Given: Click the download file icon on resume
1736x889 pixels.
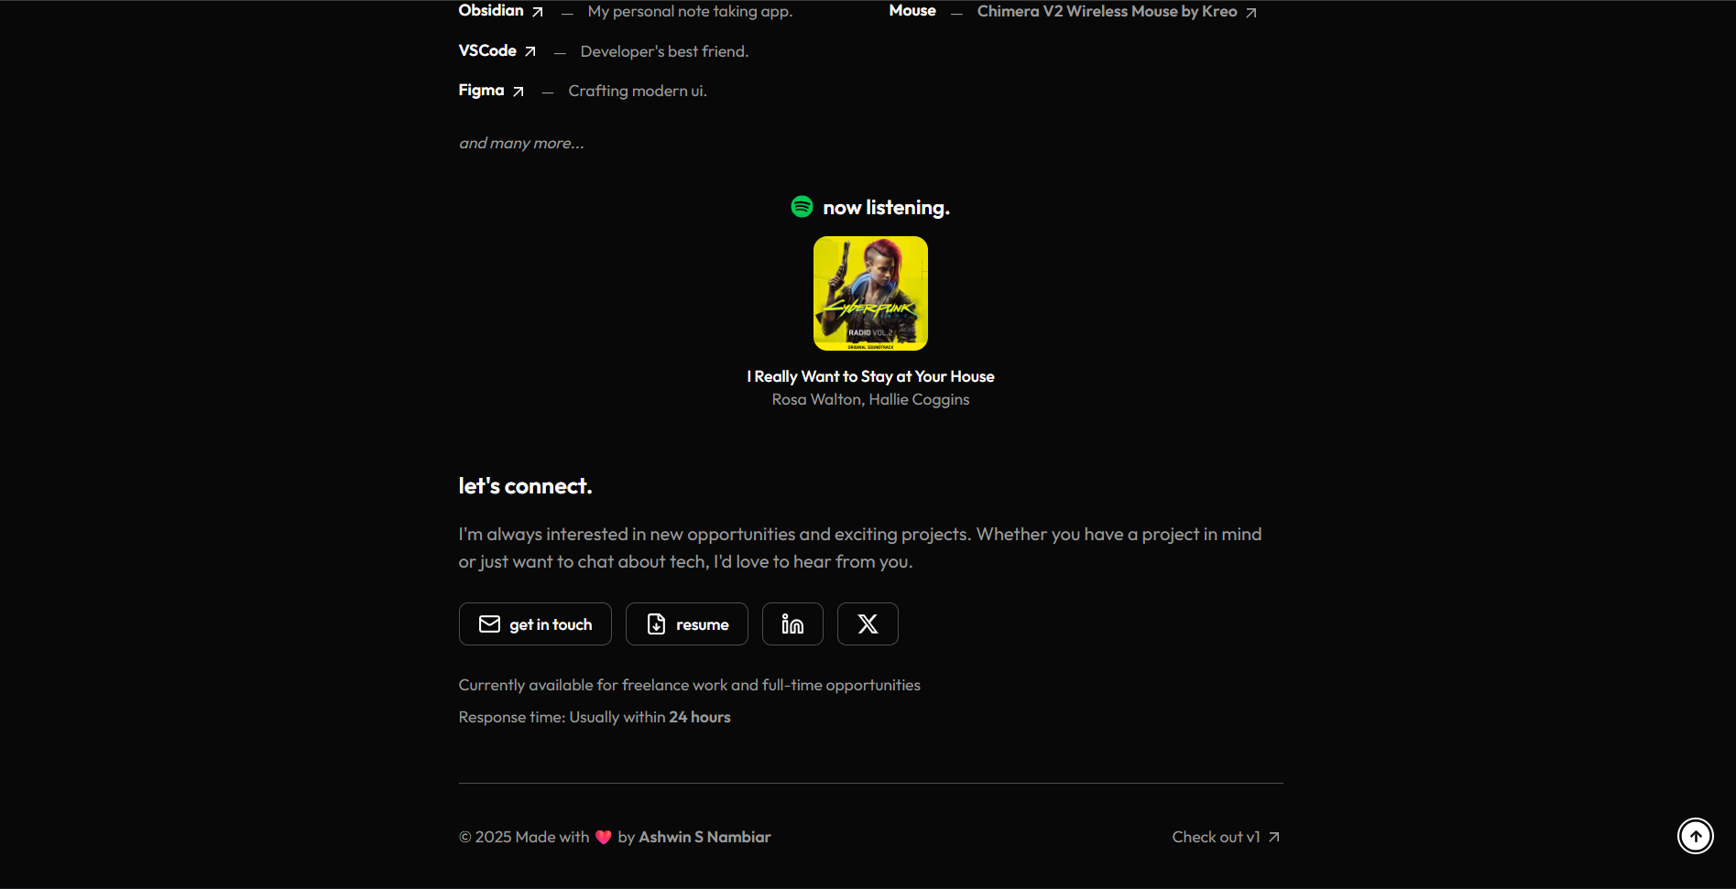Looking at the screenshot, I should (656, 624).
